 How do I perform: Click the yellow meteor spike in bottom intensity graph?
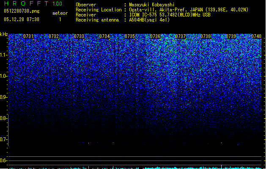pos(221,166)
